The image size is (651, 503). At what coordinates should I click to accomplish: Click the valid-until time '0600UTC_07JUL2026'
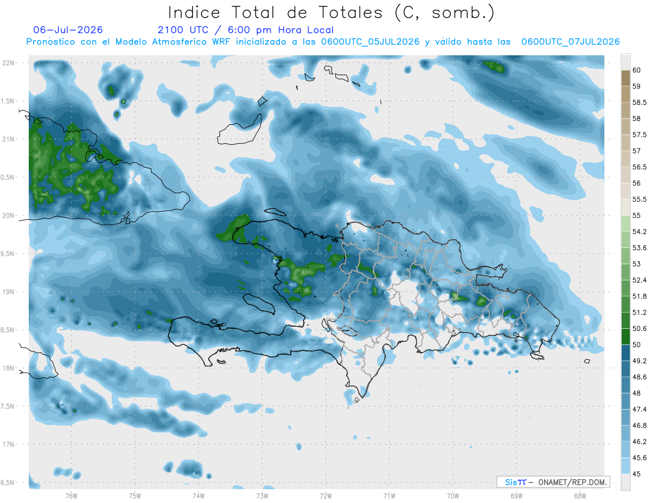coord(570,42)
